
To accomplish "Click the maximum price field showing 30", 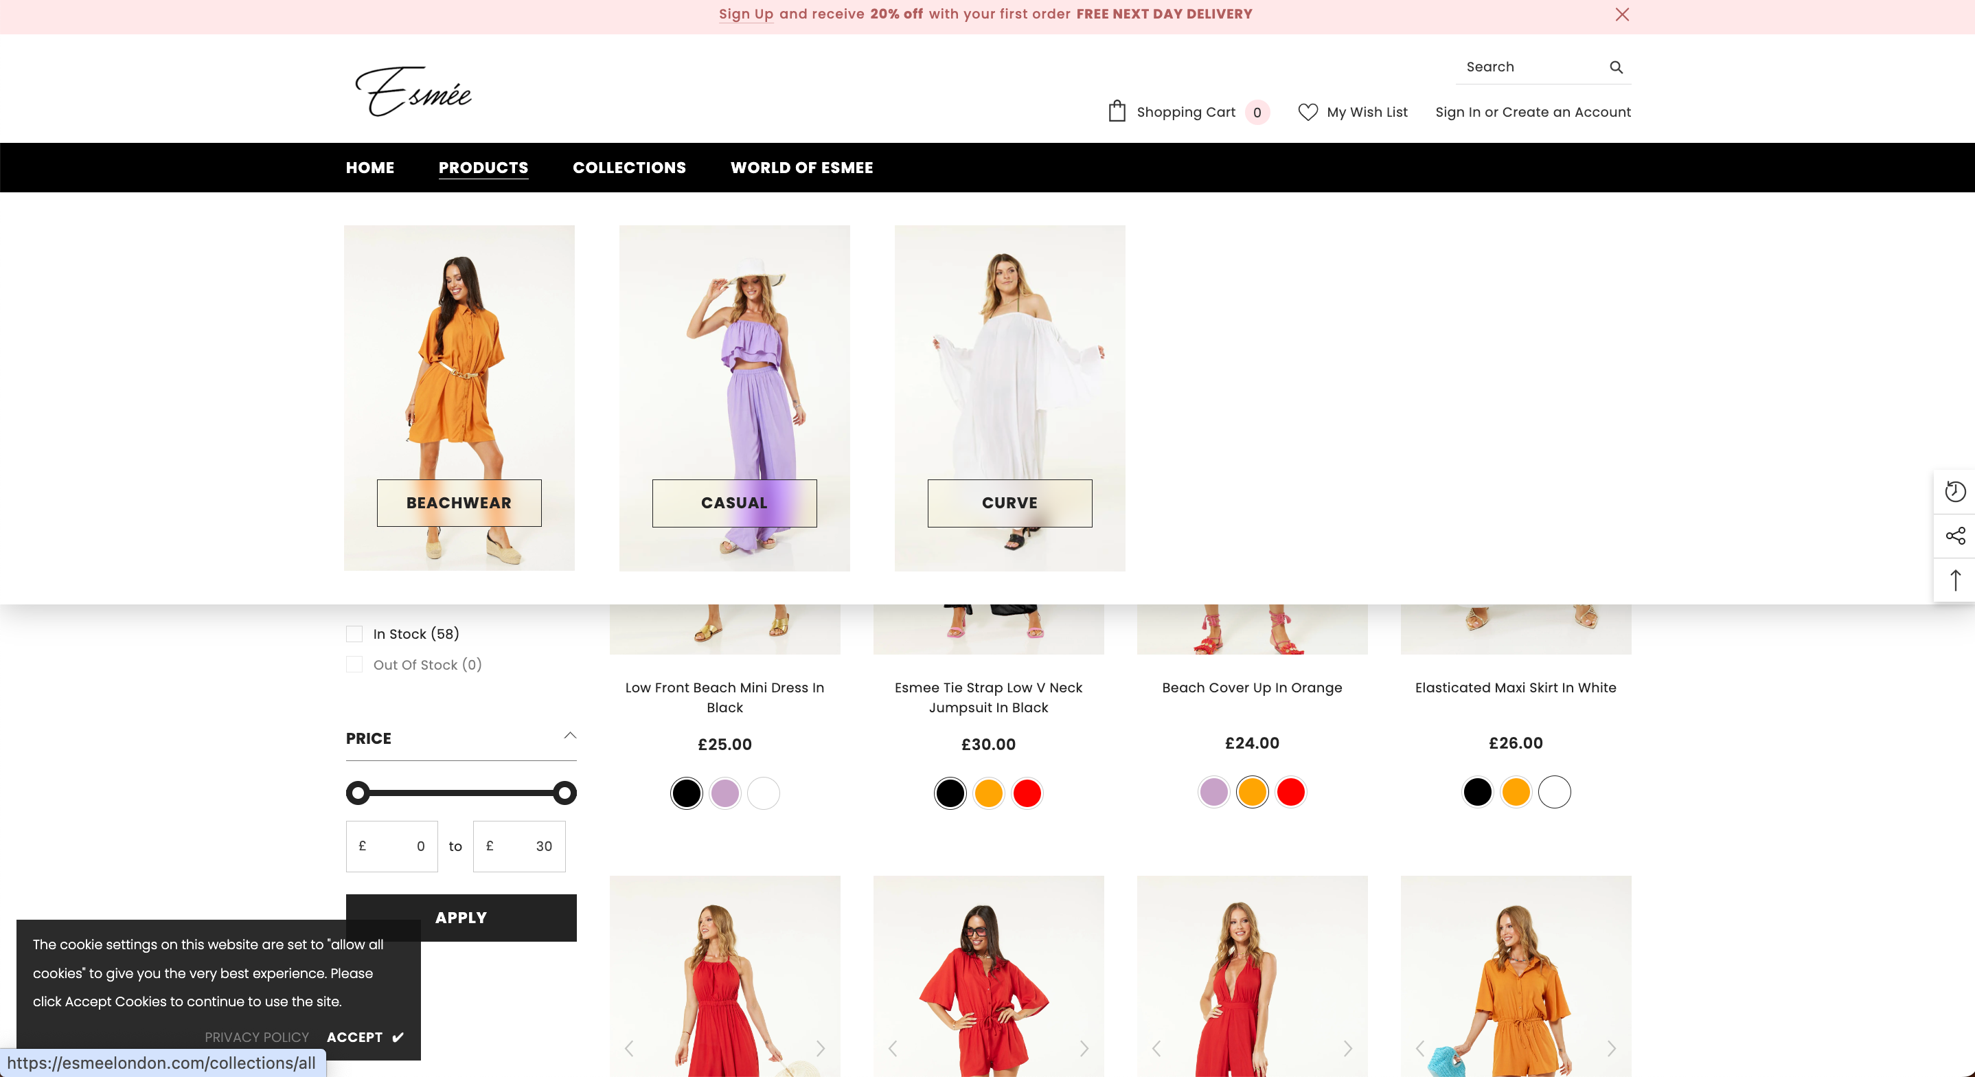I will click(519, 846).
